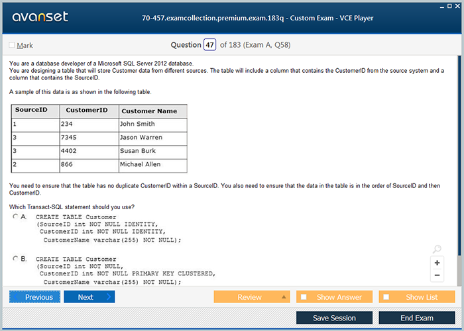Click the Next button's right arrow
Viewport: 464px width, 331px height.
tap(109, 297)
